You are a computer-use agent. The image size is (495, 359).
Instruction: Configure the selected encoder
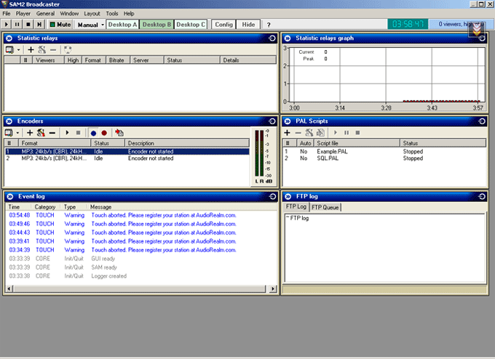pyautogui.click(x=41, y=133)
